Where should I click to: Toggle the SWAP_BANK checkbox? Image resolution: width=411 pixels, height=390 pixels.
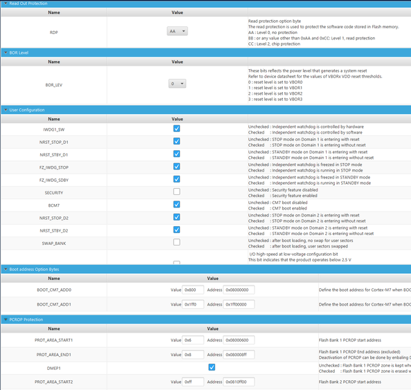click(176, 242)
